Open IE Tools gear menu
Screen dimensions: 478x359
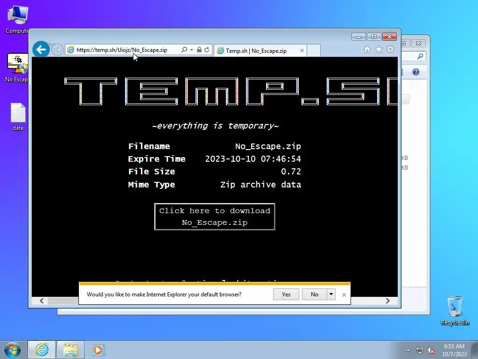390,49
